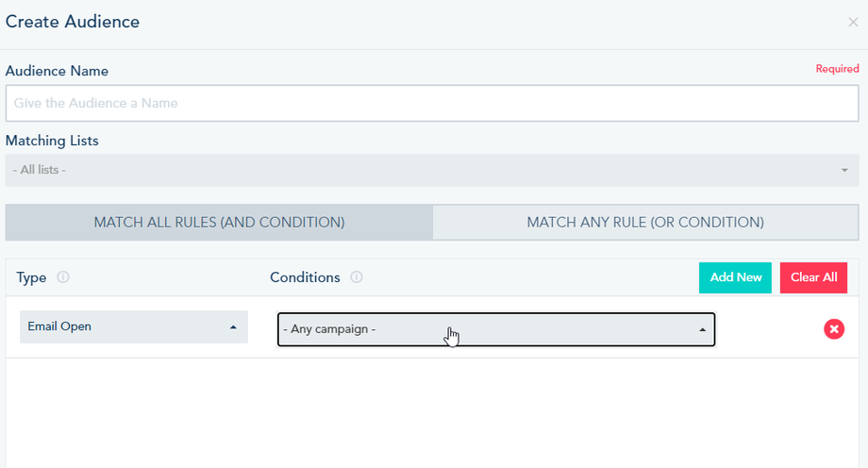Click the caret on the Any campaign selector
Image resolution: width=868 pixels, height=468 pixels.
point(702,329)
